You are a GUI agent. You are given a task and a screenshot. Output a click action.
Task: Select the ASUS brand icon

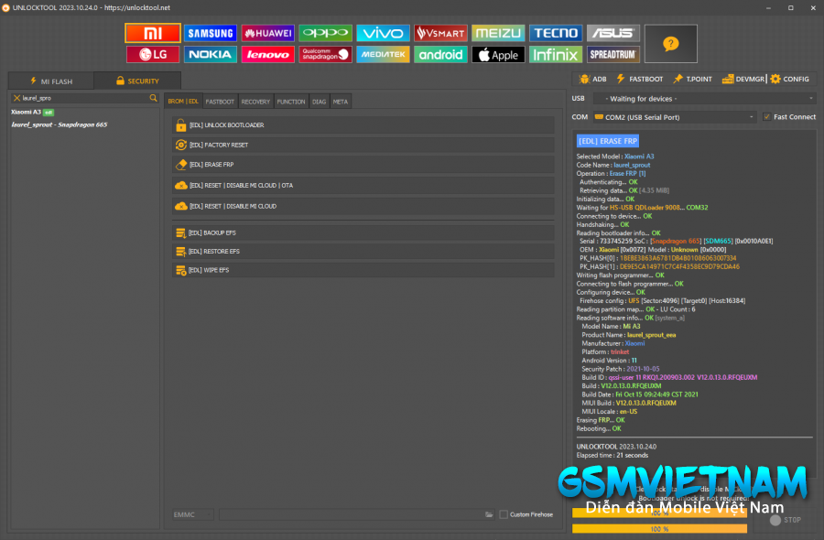click(x=613, y=33)
